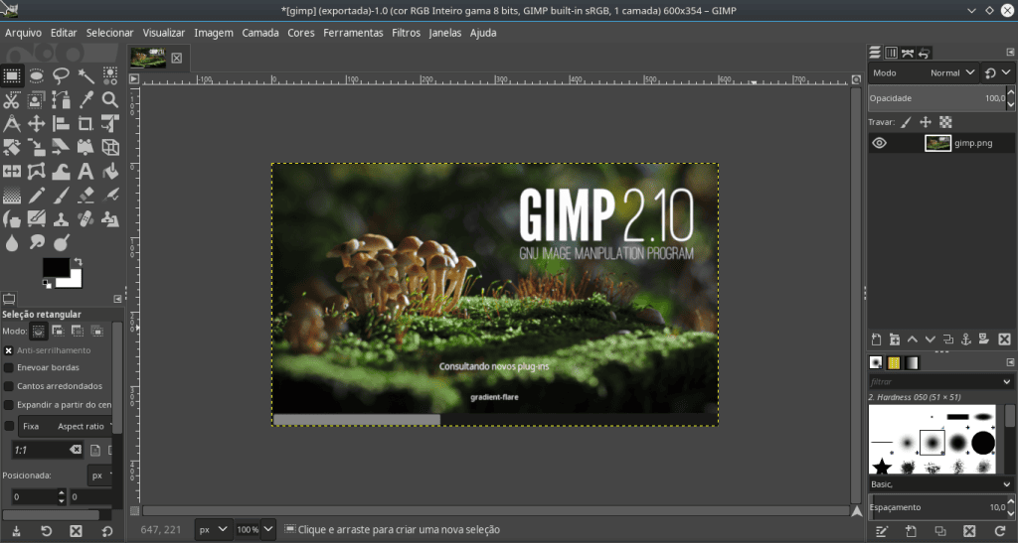This screenshot has height=543, width=1018.
Task: Select the Zoom magnifier tool
Action: (x=110, y=100)
